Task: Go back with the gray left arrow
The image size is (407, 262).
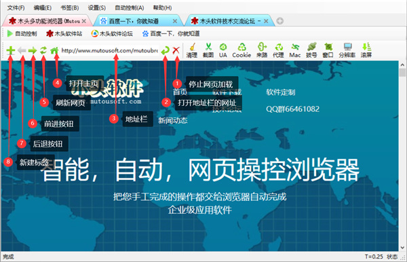Action: click(22, 50)
